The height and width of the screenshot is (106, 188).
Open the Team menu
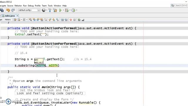pyautogui.click(x=44, y=6)
